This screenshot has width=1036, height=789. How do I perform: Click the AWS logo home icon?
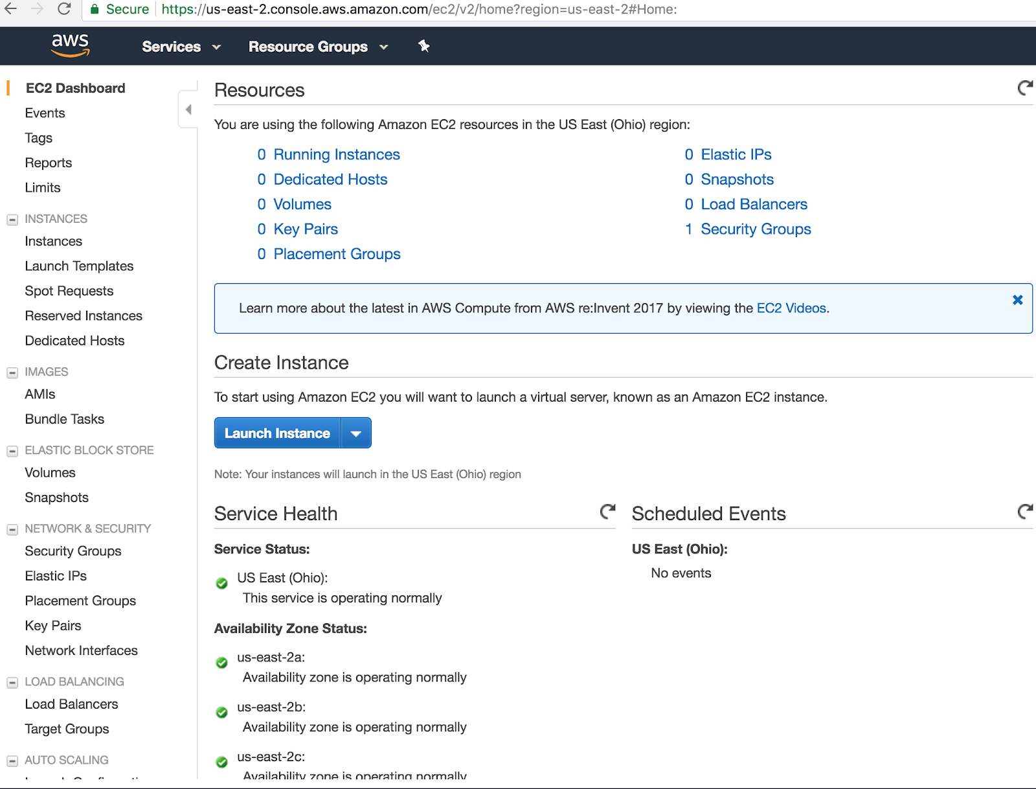click(71, 45)
